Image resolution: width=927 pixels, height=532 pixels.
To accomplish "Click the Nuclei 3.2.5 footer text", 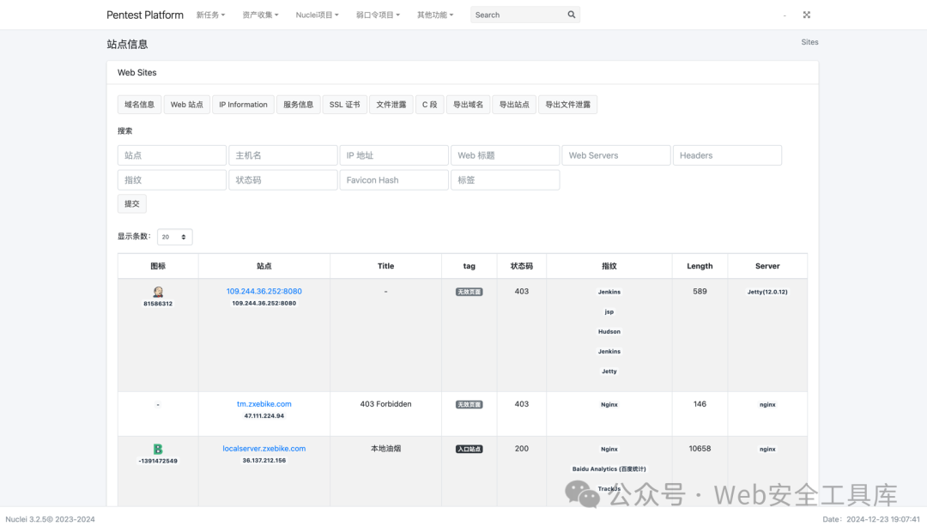I will [51, 520].
